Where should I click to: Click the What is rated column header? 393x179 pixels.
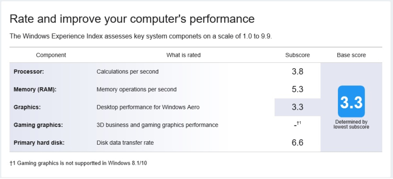[x=183, y=55]
